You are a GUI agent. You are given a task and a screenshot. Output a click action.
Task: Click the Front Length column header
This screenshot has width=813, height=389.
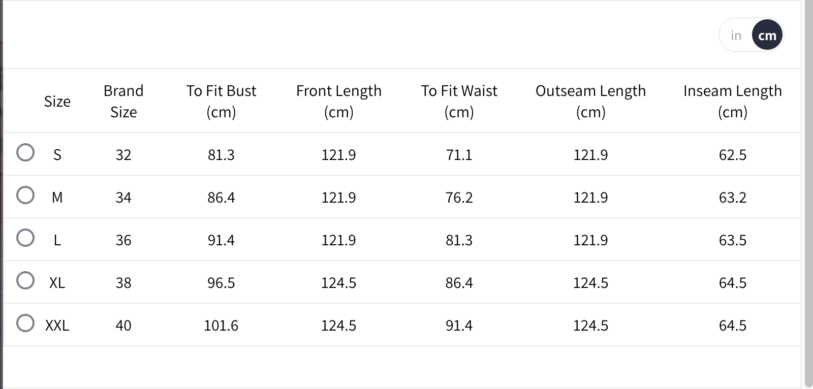(x=338, y=101)
